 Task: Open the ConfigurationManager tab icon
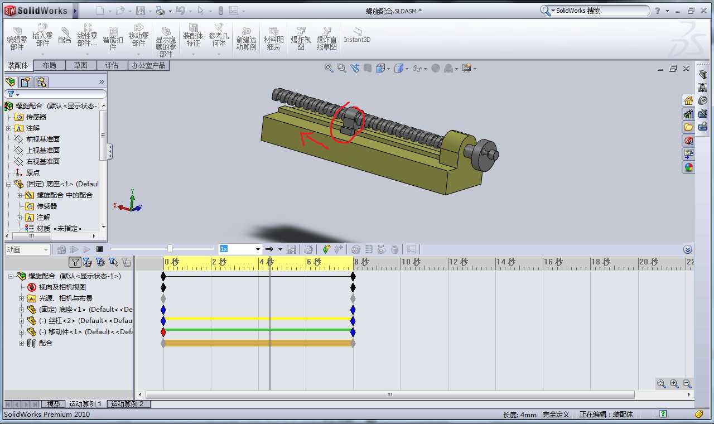click(x=41, y=83)
